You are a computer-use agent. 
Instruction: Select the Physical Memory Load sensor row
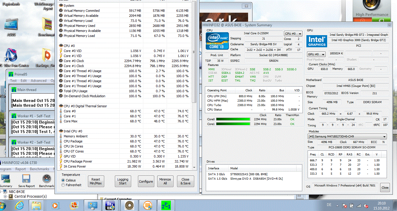(x=124, y=36)
